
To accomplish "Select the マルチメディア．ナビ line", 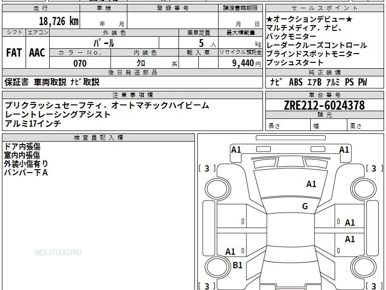I will (x=304, y=28).
